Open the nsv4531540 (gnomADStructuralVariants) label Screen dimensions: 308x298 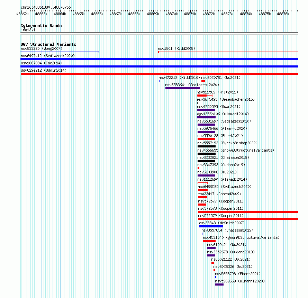tap(242, 237)
